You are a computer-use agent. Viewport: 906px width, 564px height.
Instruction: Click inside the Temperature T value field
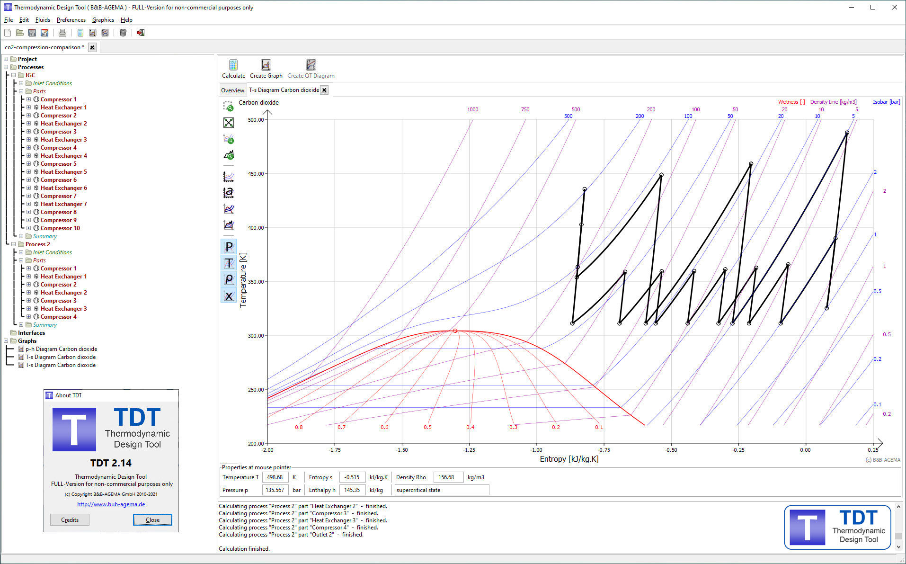coord(275,477)
